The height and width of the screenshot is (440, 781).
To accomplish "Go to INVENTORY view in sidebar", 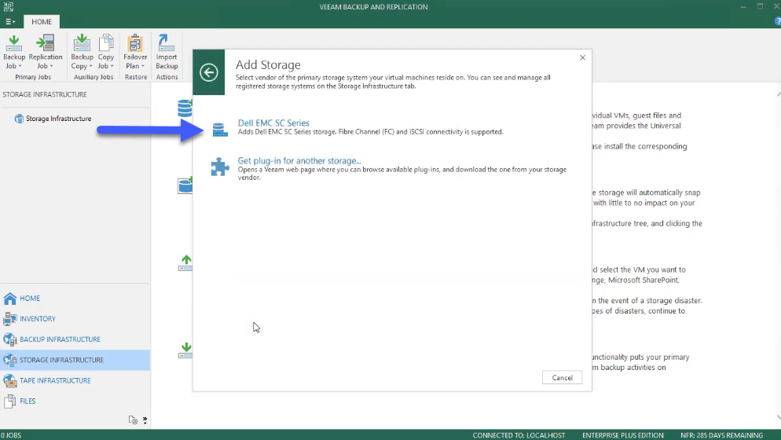I will (x=38, y=319).
